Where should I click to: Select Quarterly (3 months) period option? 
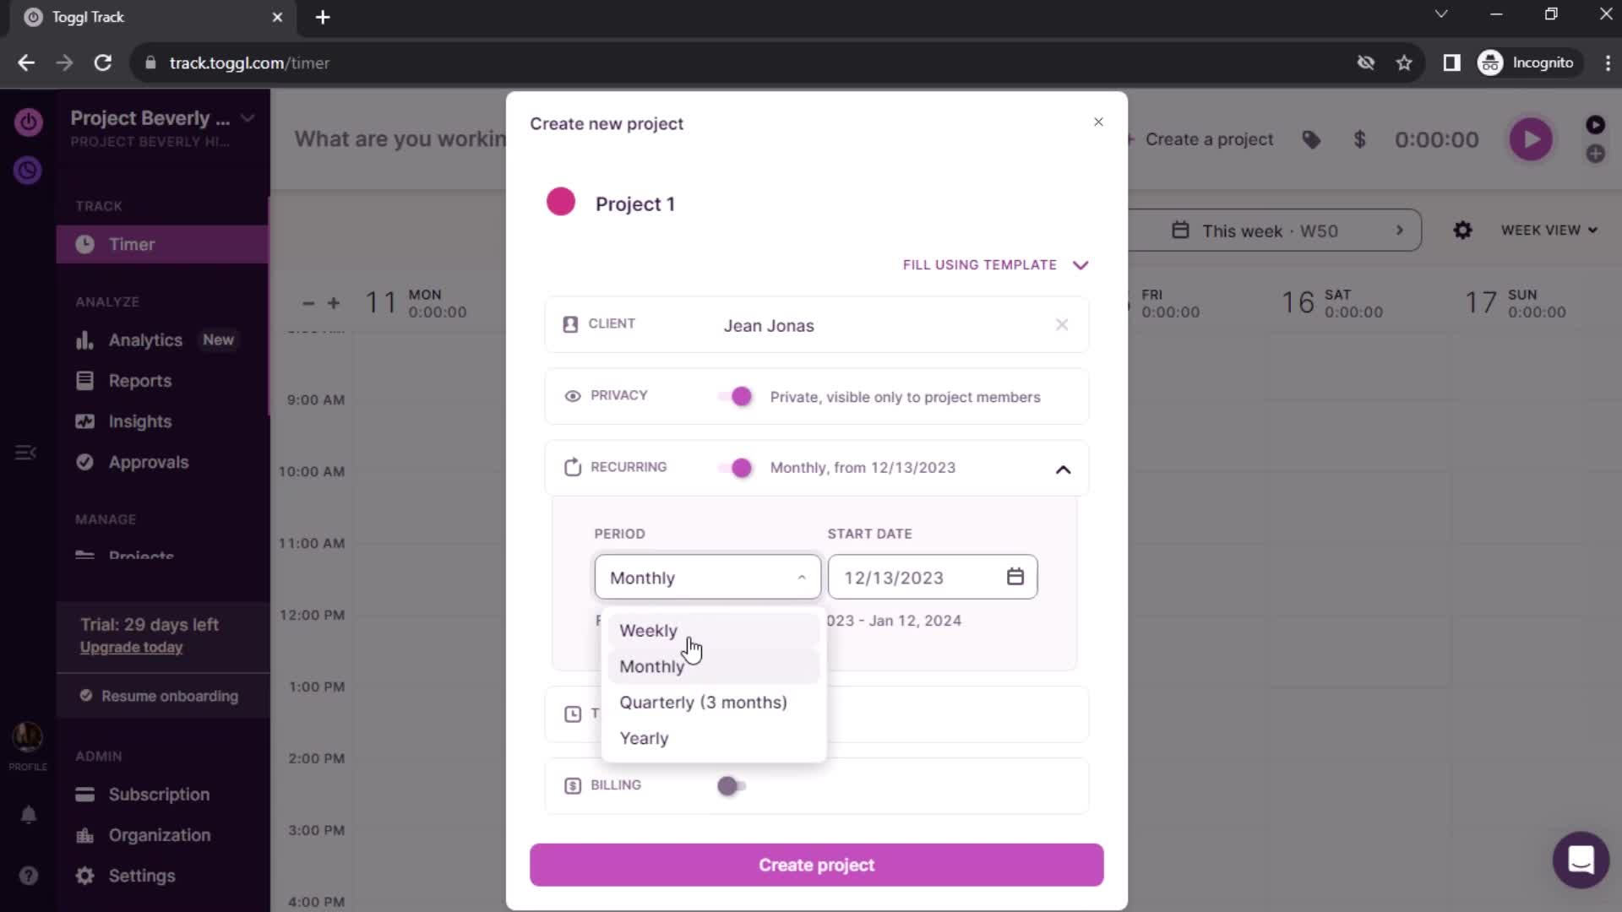tap(704, 703)
